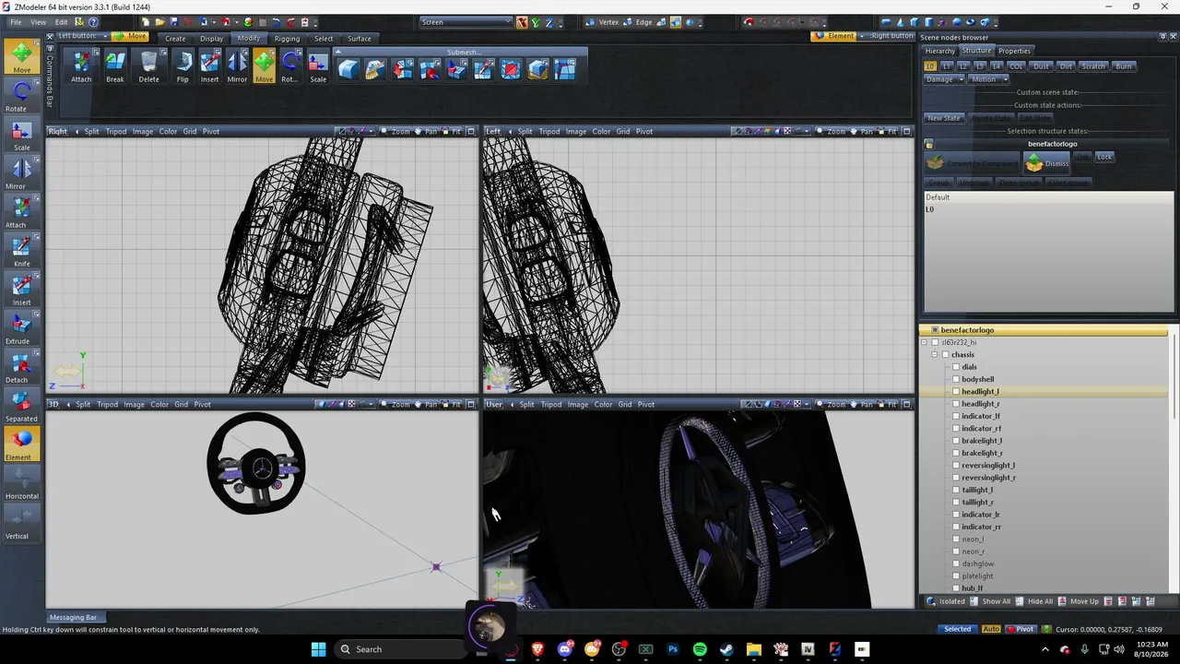
Task: Select the Scale tool in left sidebar
Action: coord(21,135)
